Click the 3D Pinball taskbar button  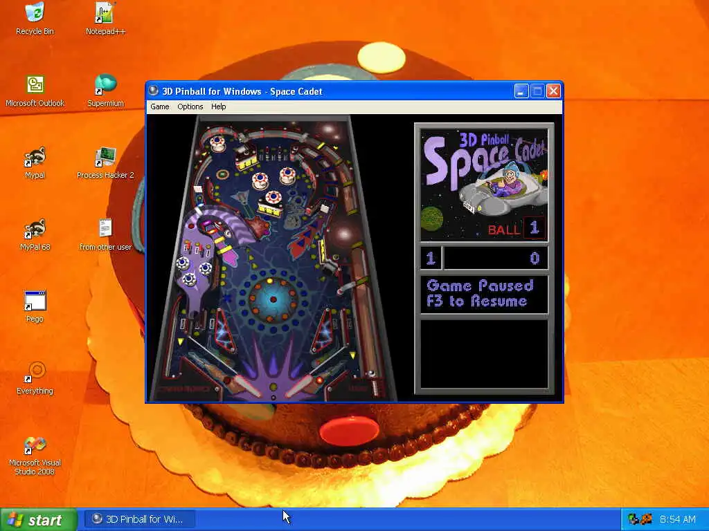[x=140, y=519]
